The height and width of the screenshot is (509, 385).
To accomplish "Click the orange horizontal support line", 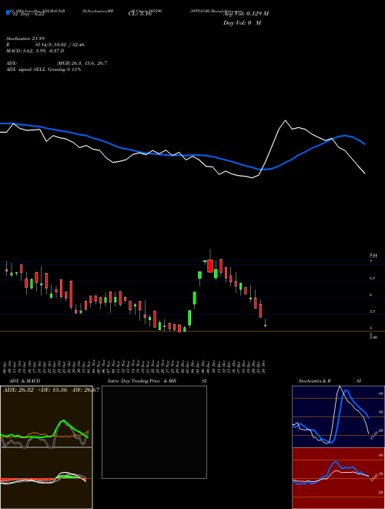I will [x=192, y=331].
